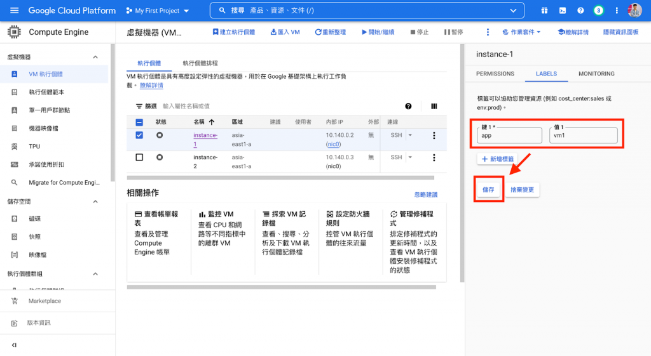Open 機器映像檔 in sidebar
This screenshot has width=651, height=356.
(x=54, y=128)
